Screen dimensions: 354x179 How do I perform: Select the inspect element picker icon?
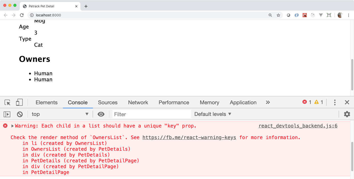click(x=8, y=103)
